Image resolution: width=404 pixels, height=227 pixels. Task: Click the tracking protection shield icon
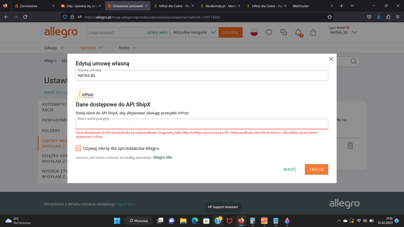point(65,17)
